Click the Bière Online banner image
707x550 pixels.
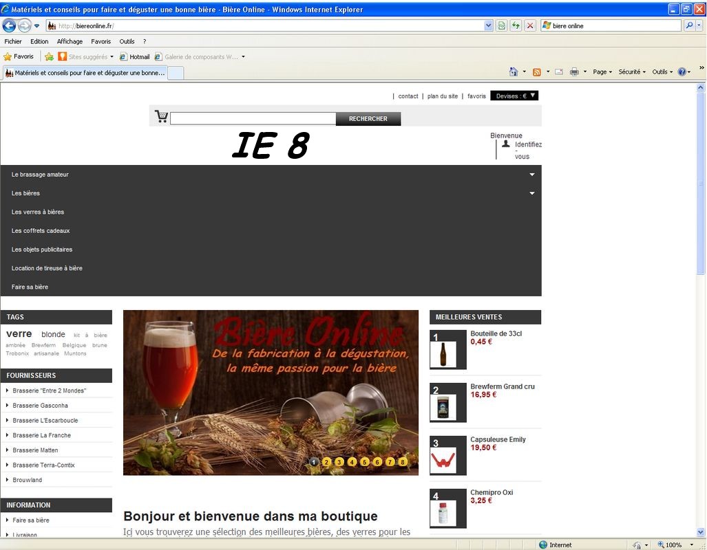click(x=271, y=393)
